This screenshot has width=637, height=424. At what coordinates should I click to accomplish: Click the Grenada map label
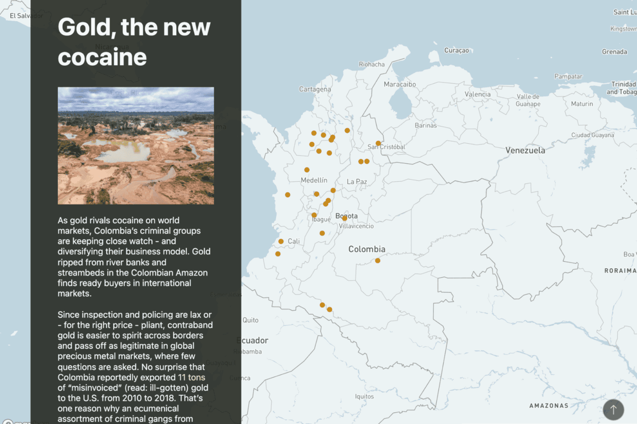(x=615, y=52)
